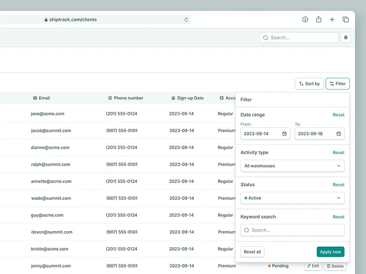Screen dimensions: 366x274
Task: Sort by the Phone number column header
Action: tap(128, 98)
